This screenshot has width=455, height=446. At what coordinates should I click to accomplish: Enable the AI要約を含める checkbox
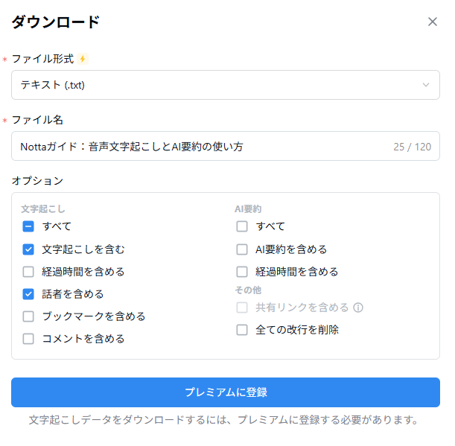242,249
